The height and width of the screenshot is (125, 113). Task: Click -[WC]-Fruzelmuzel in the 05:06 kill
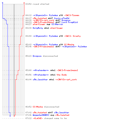point(43,46)
